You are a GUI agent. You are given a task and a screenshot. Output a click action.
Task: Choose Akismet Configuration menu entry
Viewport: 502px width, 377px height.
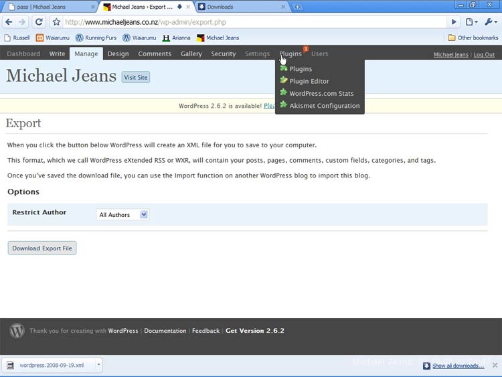pos(325,106)
